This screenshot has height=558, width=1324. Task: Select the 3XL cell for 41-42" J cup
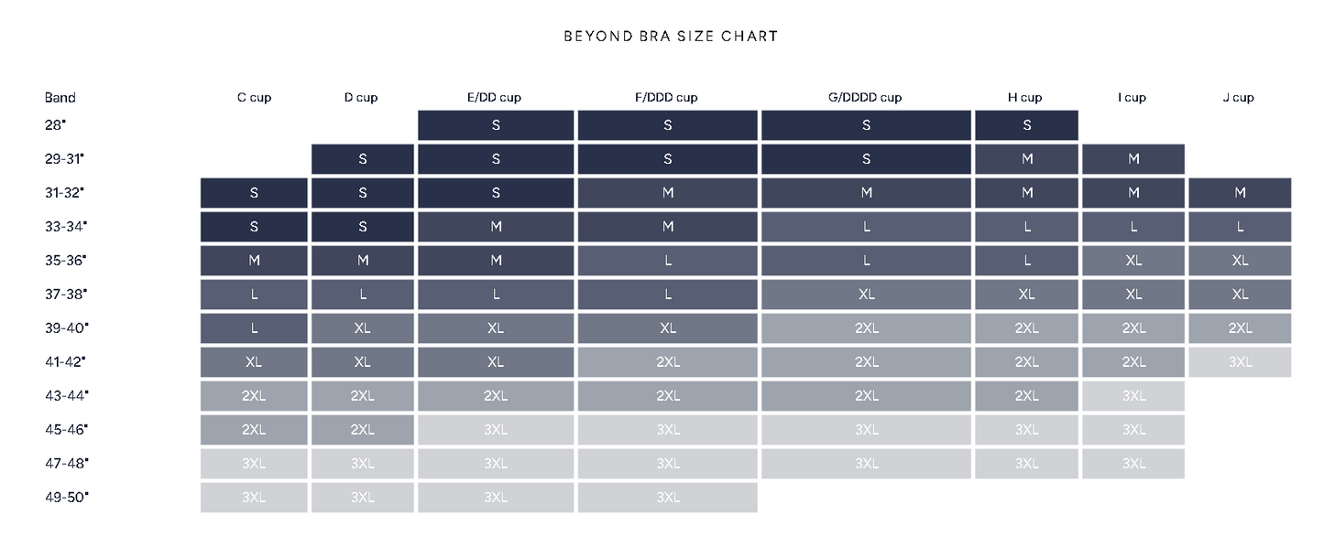pyautogui.click(x=1240, y=362)
